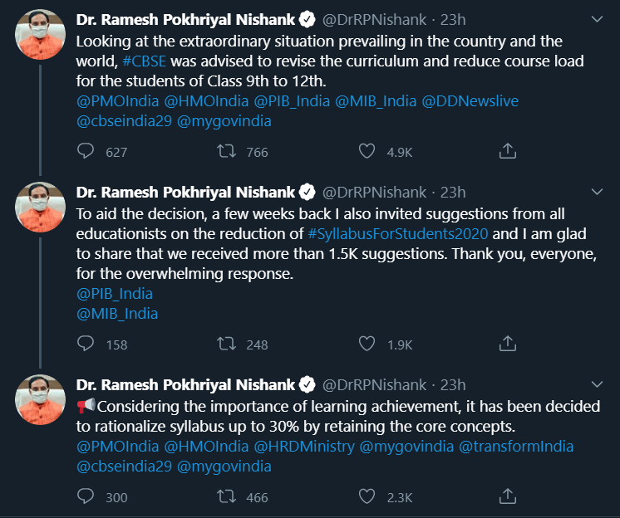
Task: Open the first tweet's more options chevron
Action: click(x=596, y=18)
